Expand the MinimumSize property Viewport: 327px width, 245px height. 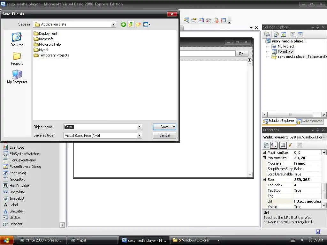point(264,158)
